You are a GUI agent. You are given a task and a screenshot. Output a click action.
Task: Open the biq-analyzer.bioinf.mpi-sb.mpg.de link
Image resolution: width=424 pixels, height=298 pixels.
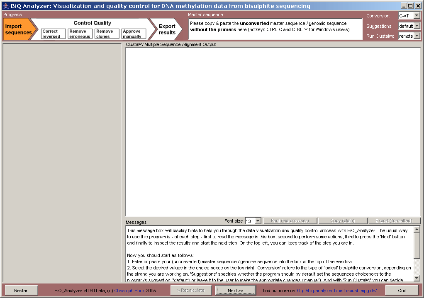(336, 291)
